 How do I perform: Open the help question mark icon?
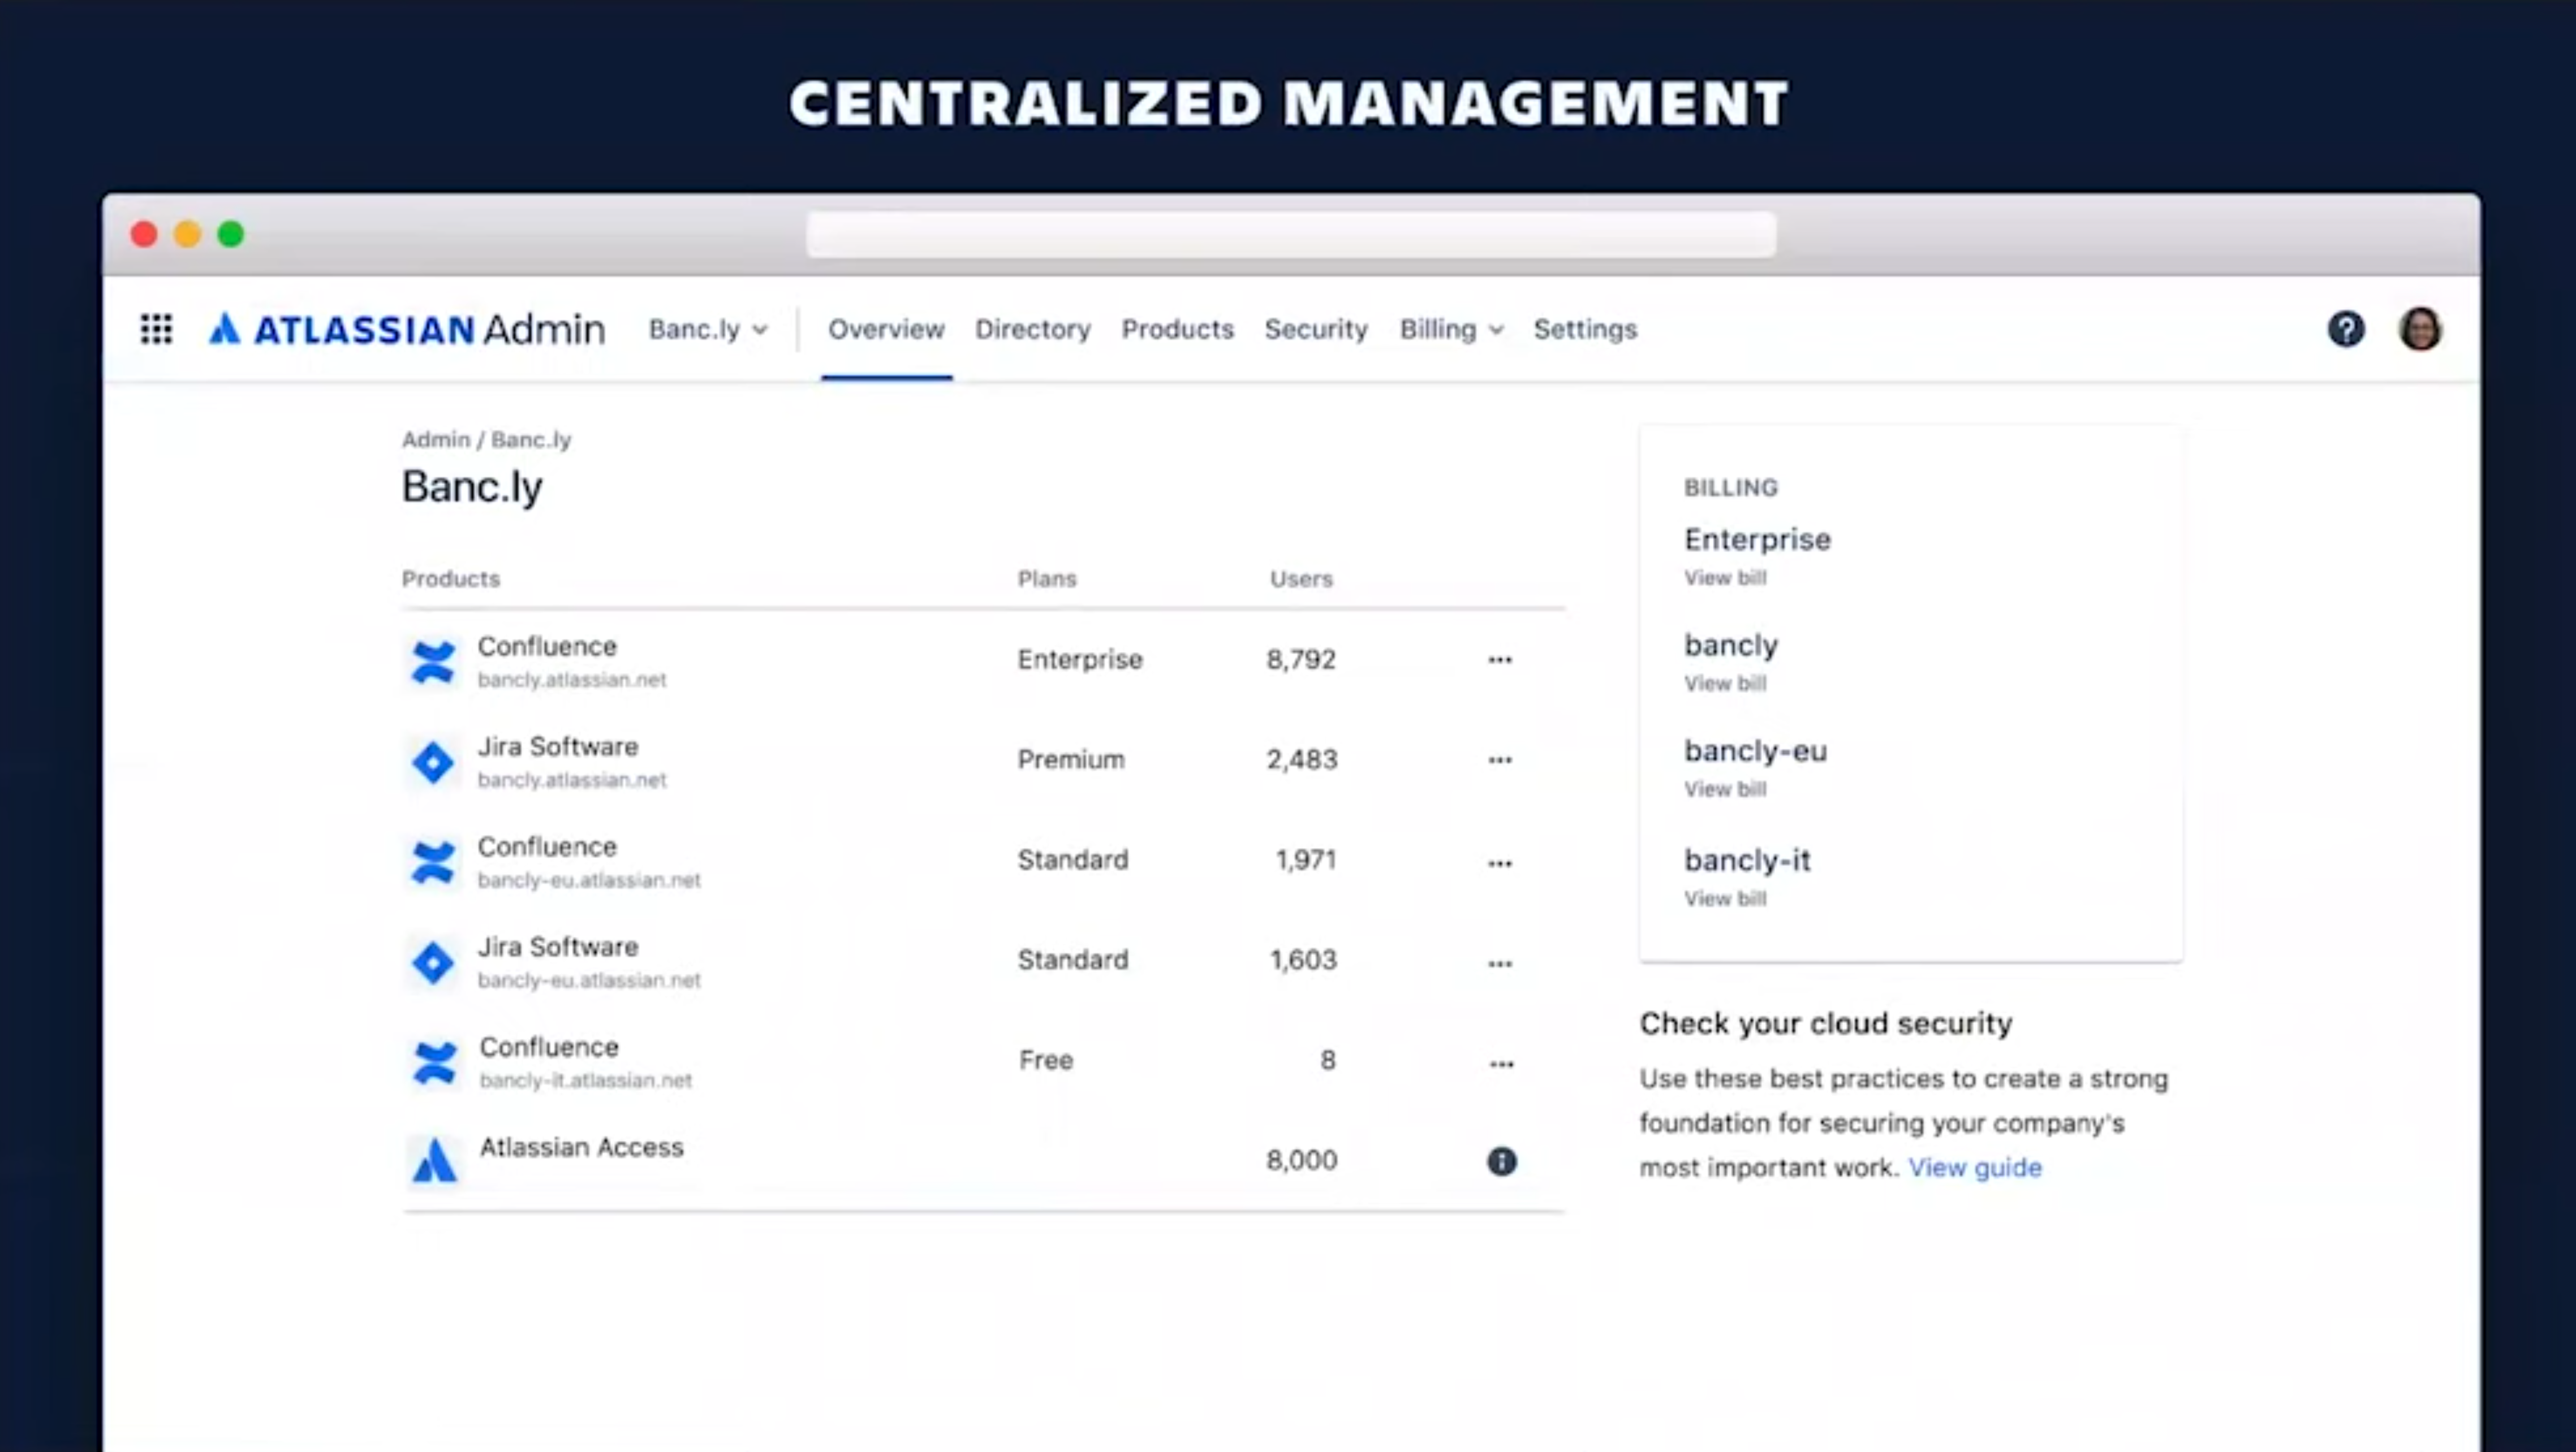tap(2346, 329)
